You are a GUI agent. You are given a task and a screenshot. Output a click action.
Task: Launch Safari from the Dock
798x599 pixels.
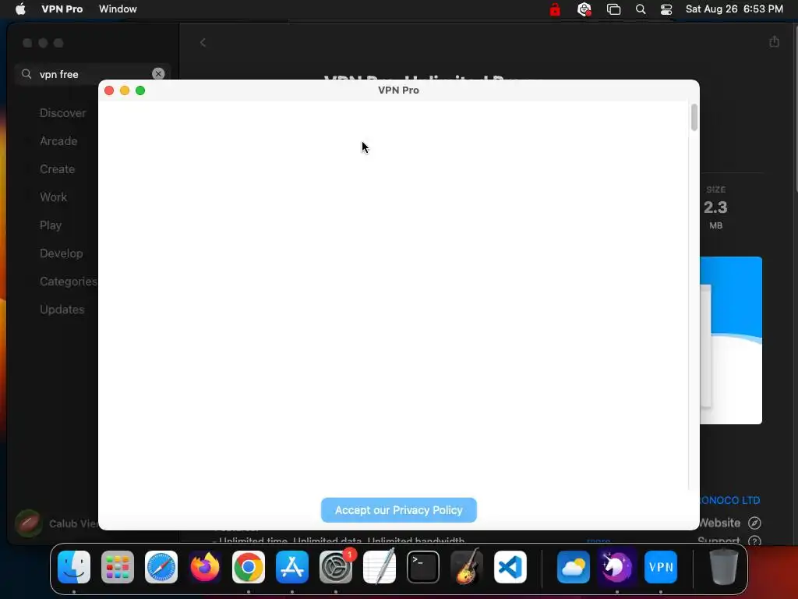(x=161, y=567)
